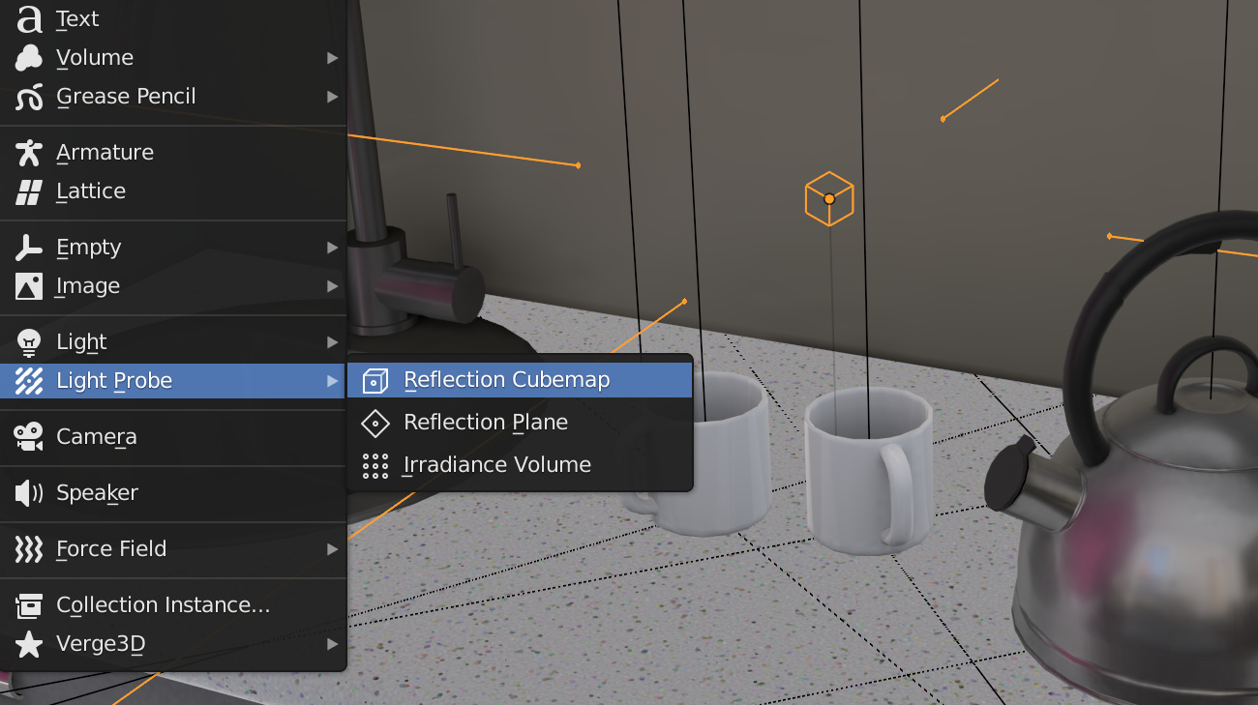Open the Image submenu arrow
The height and width of the screenshot is (705, 1258).
point(332,286)
